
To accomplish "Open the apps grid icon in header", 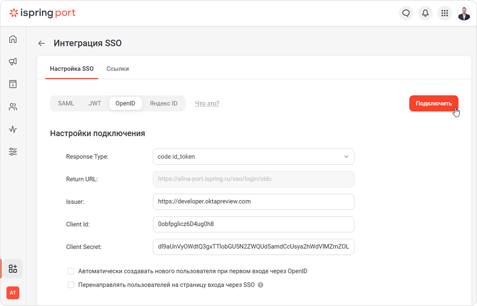I will click(x=444, y=13).
